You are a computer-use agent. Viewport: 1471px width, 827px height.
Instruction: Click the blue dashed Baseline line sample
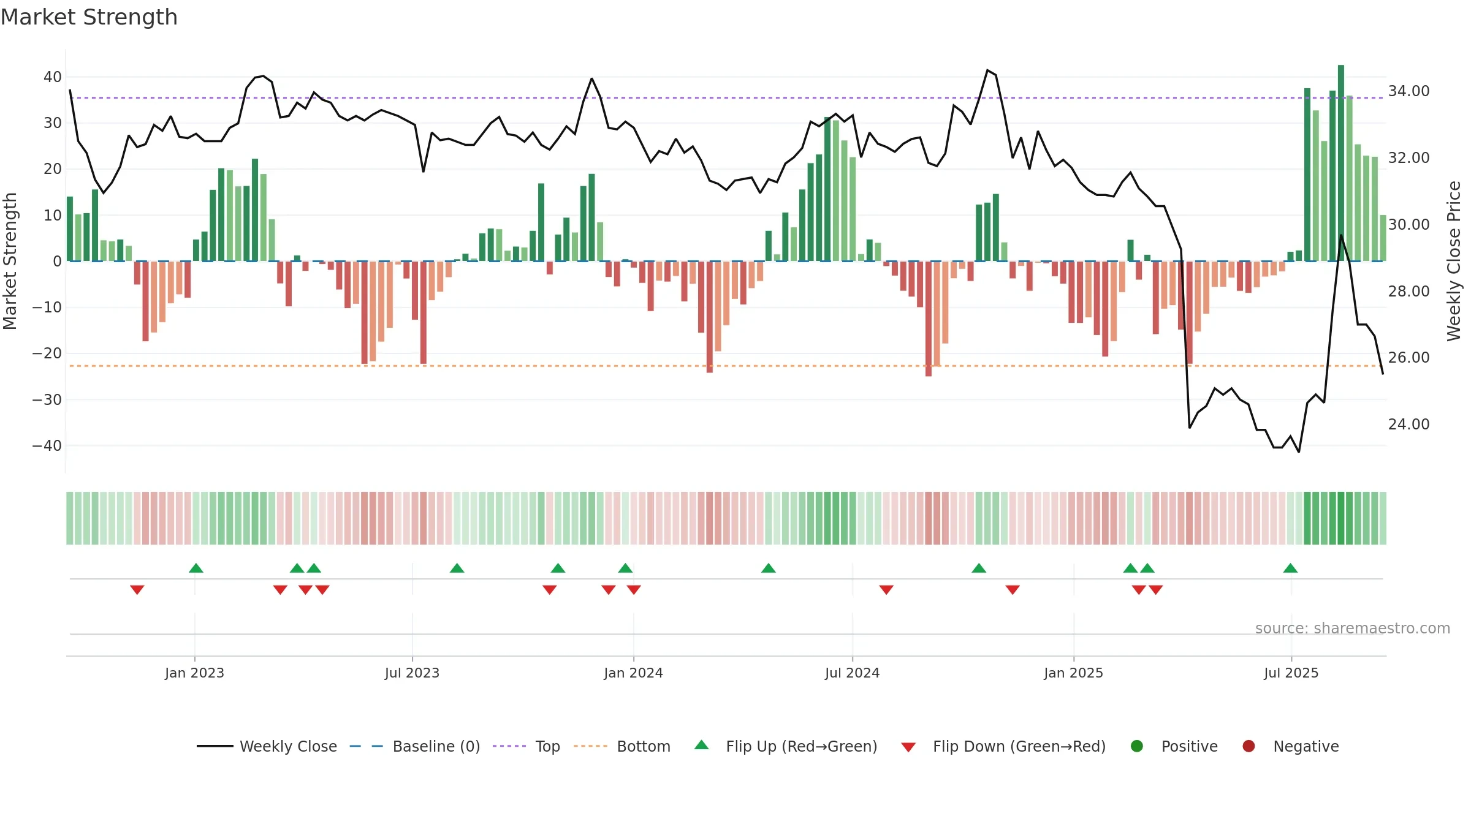(367, 746)
